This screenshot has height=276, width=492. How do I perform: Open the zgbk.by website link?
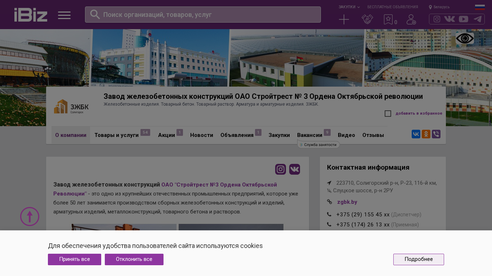[347, 202]
